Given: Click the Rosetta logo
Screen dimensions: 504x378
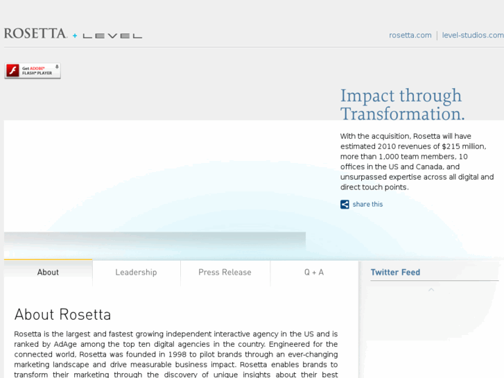Looking at the screenshot, I should [x=35, y=33].
